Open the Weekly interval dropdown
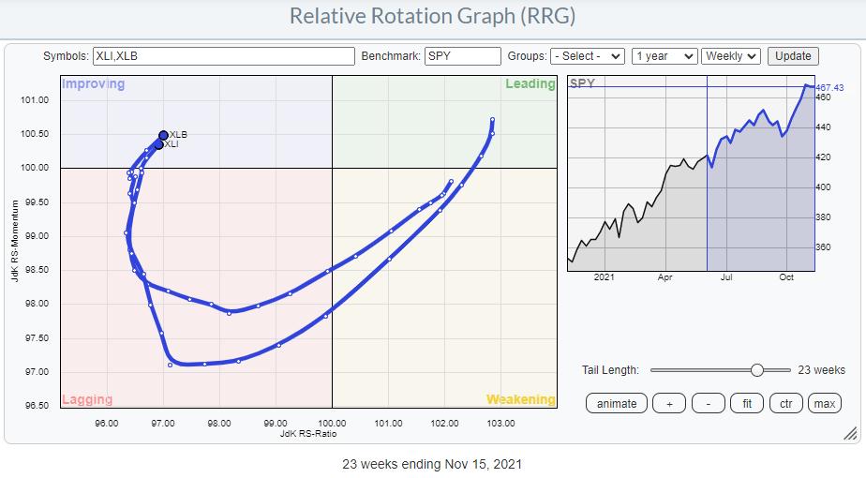 tap(731, 56)
